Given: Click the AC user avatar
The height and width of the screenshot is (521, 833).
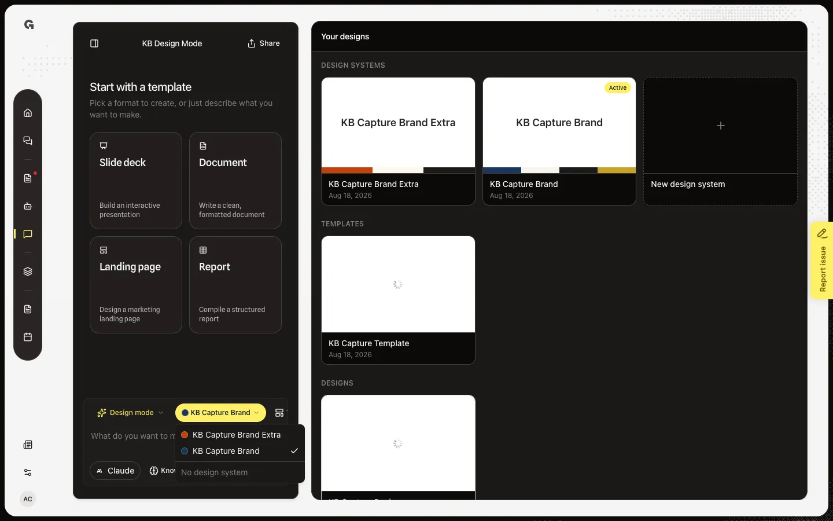Looking at the screenshot, I should coord(28,499).
